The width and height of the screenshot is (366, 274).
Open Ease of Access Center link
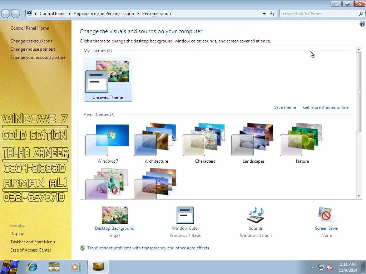coord(31,250)
